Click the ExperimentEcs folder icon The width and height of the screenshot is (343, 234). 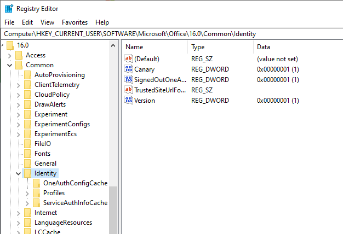(27, 134)
